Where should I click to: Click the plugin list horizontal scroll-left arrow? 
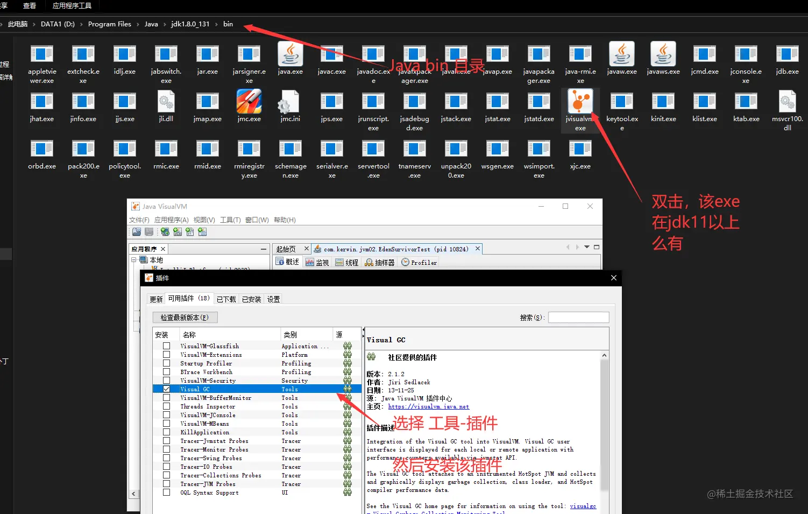pos(134,494)
